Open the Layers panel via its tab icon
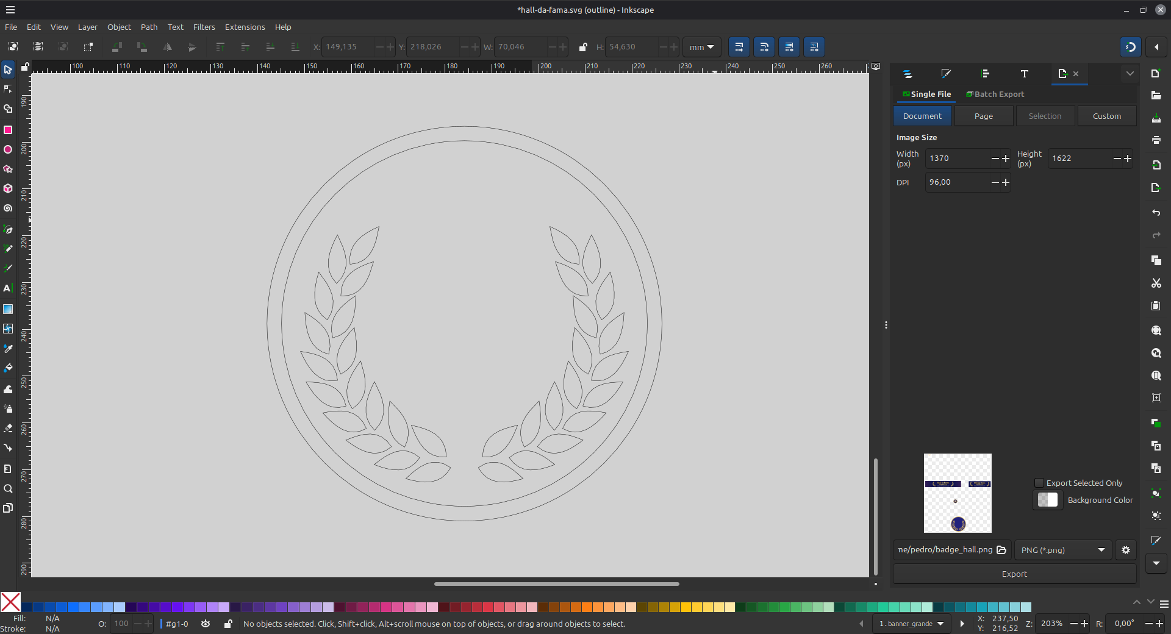 click(x=907, y=73)
